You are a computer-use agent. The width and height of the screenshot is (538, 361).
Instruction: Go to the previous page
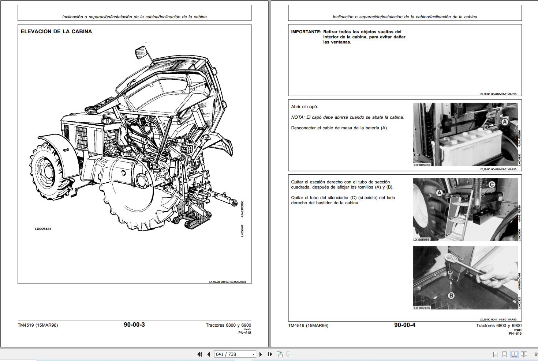click(x=209, y=354)
